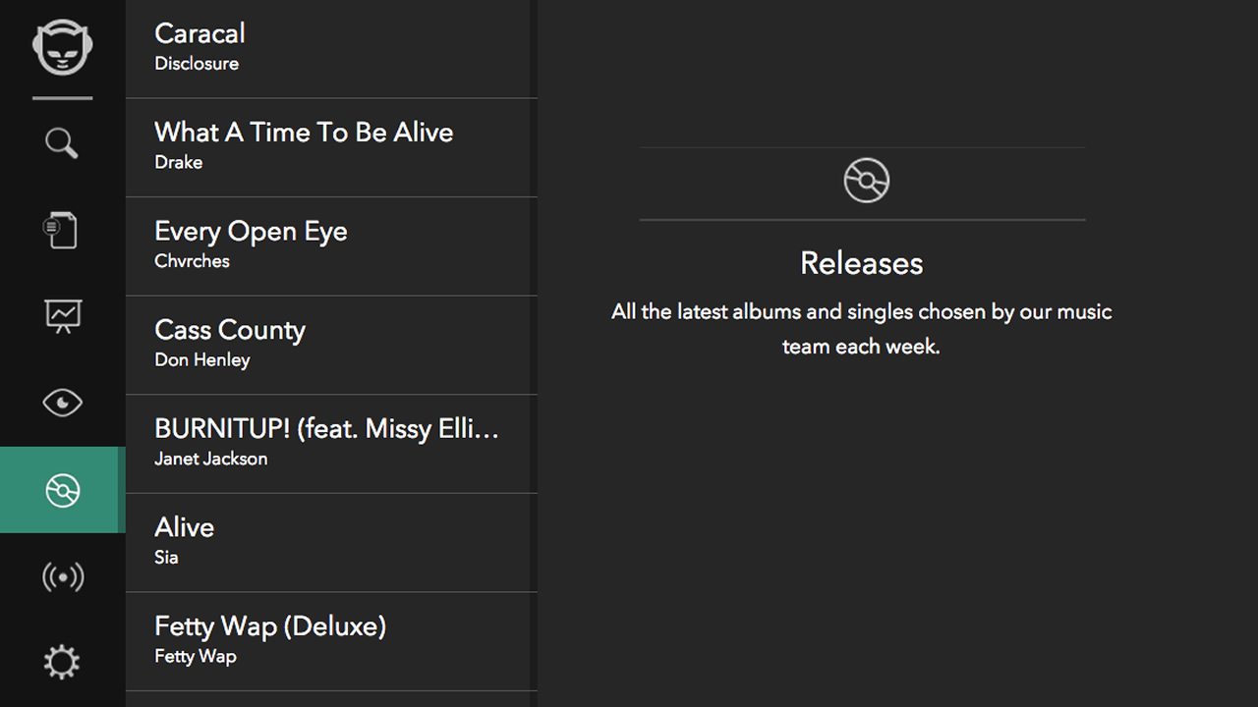Open the playlists document icon
Image resolution: width=1258 pixels, height=707 pixels.
tap(62, 230)
